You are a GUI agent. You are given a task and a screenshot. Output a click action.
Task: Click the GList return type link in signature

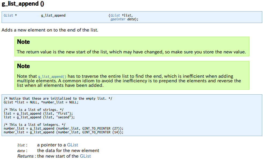tap(8, 15)
